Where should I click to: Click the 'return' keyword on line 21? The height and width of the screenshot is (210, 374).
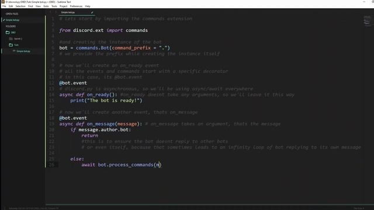click(89, 135)
